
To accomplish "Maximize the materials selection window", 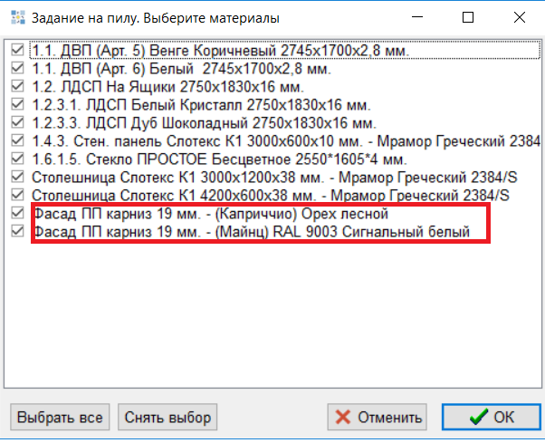I will pos(467,17).
